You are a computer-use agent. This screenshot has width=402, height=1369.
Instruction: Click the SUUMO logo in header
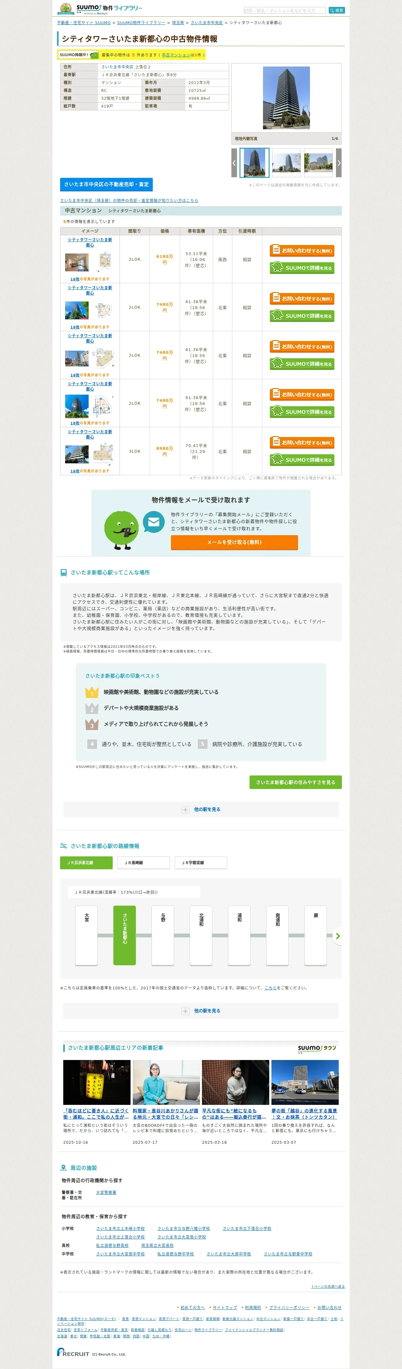[88, 8]
